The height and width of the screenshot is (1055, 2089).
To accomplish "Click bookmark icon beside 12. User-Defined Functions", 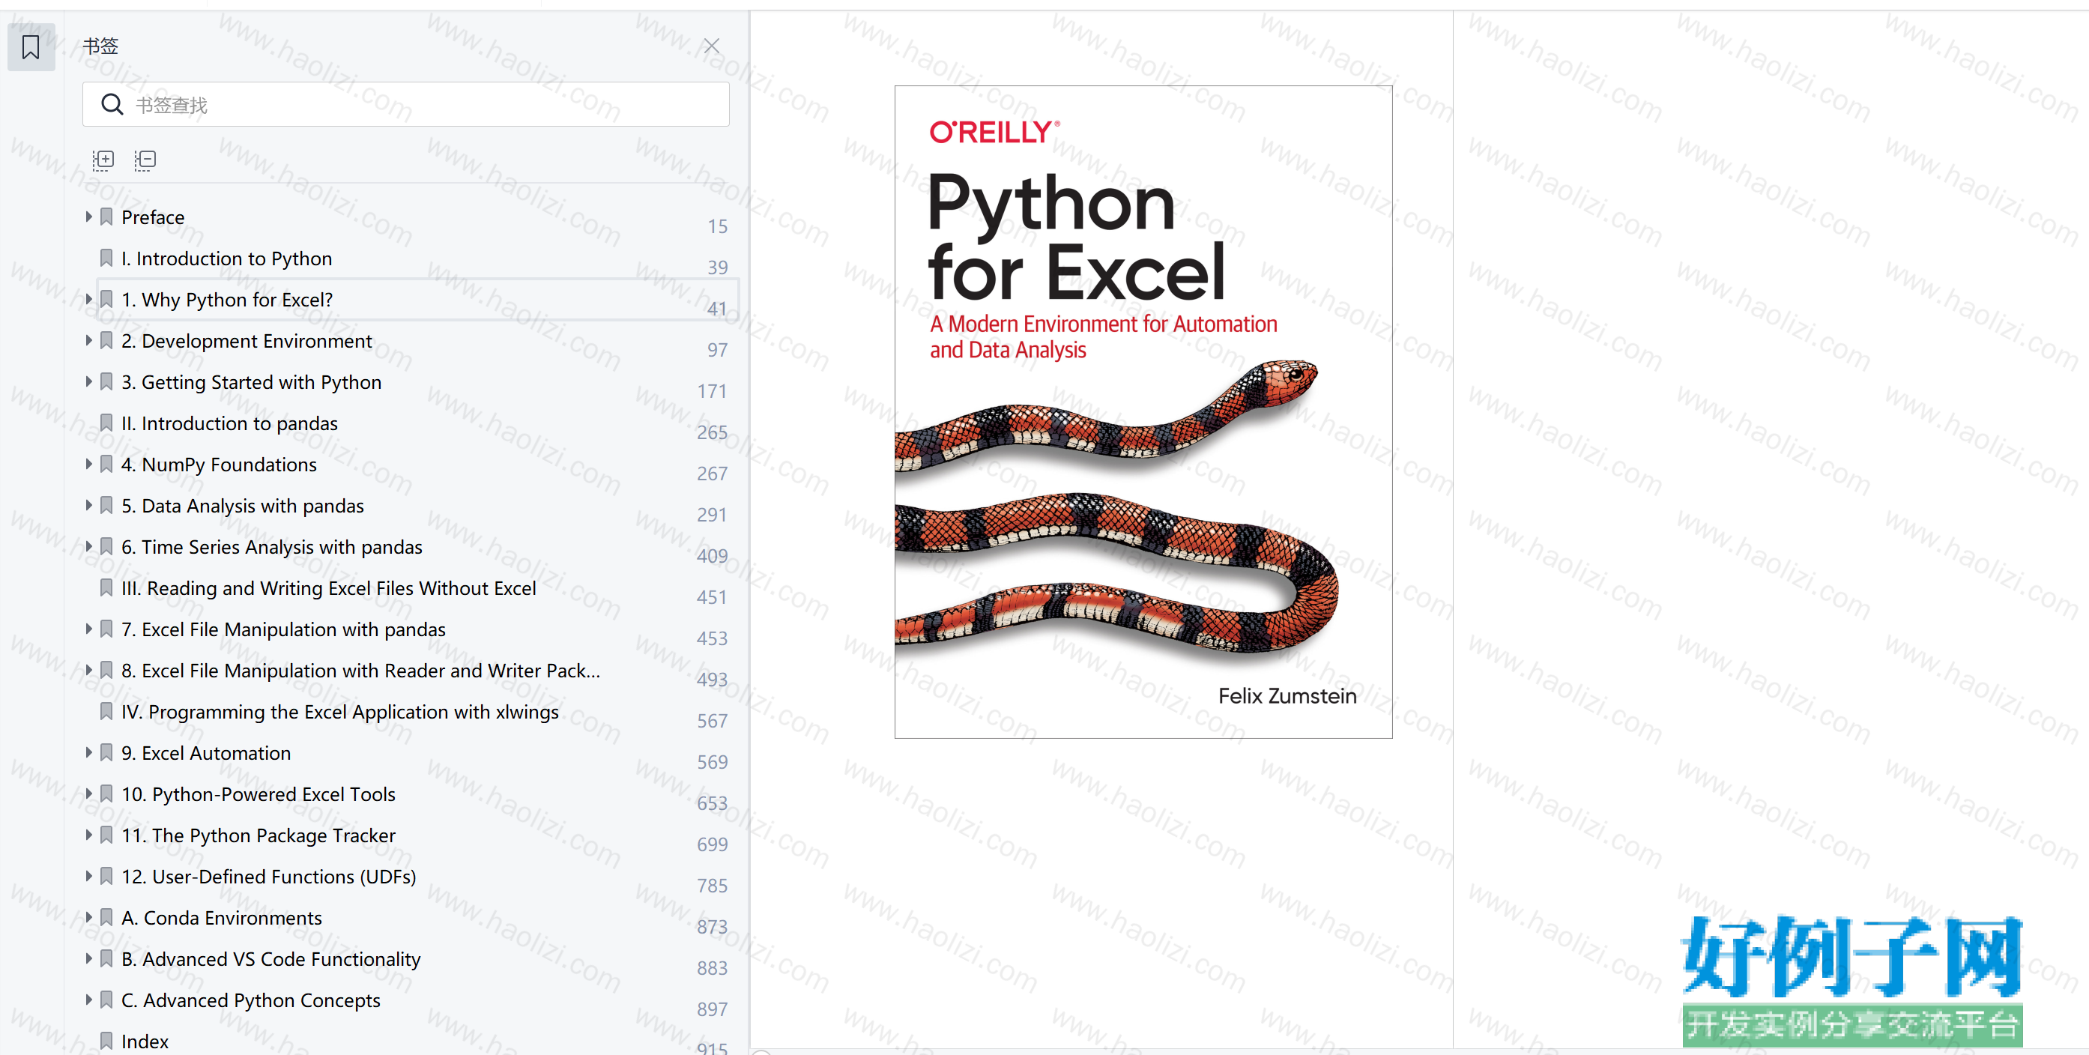I will click(x=106, y=876).
